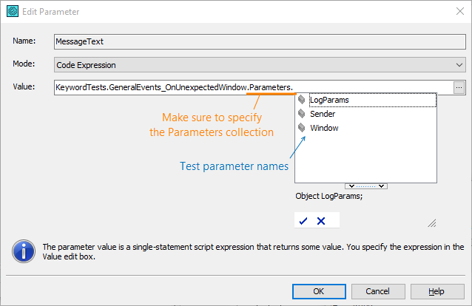This screenshot has height=306, width=472.
Task: Click the Edit Parameter title bar icon
Action: 12,13
